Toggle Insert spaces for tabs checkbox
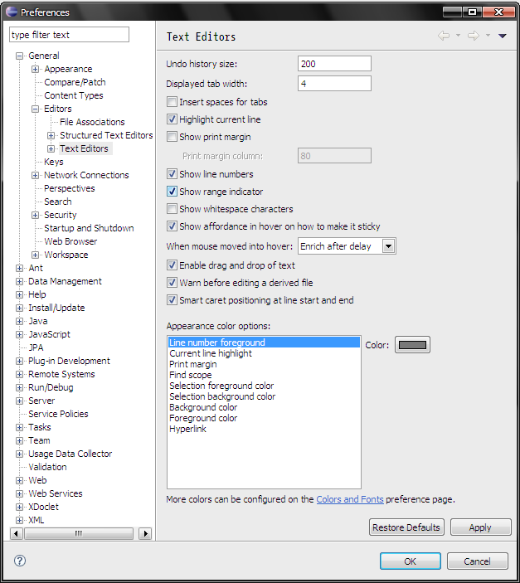The height and width of the screenshot is (583, 520). click(172, 102)
